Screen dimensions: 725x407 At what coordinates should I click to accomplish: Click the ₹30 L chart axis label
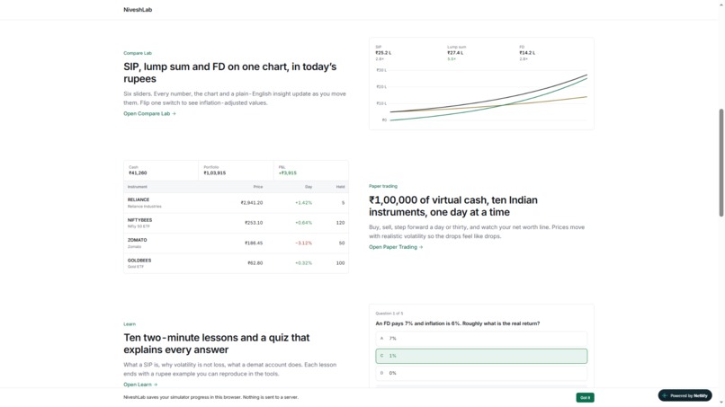381,70
